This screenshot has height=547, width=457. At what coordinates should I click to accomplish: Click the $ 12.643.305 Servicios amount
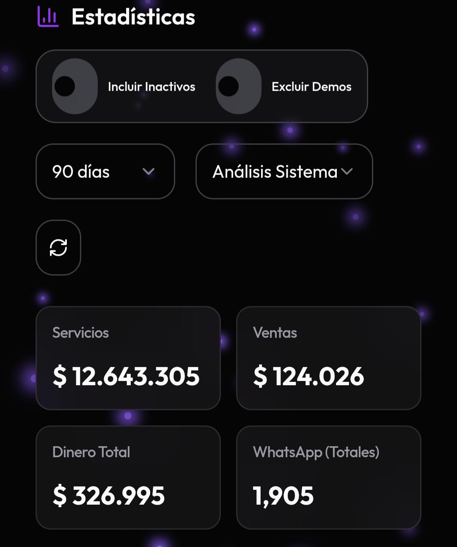[x=126, y=376]
